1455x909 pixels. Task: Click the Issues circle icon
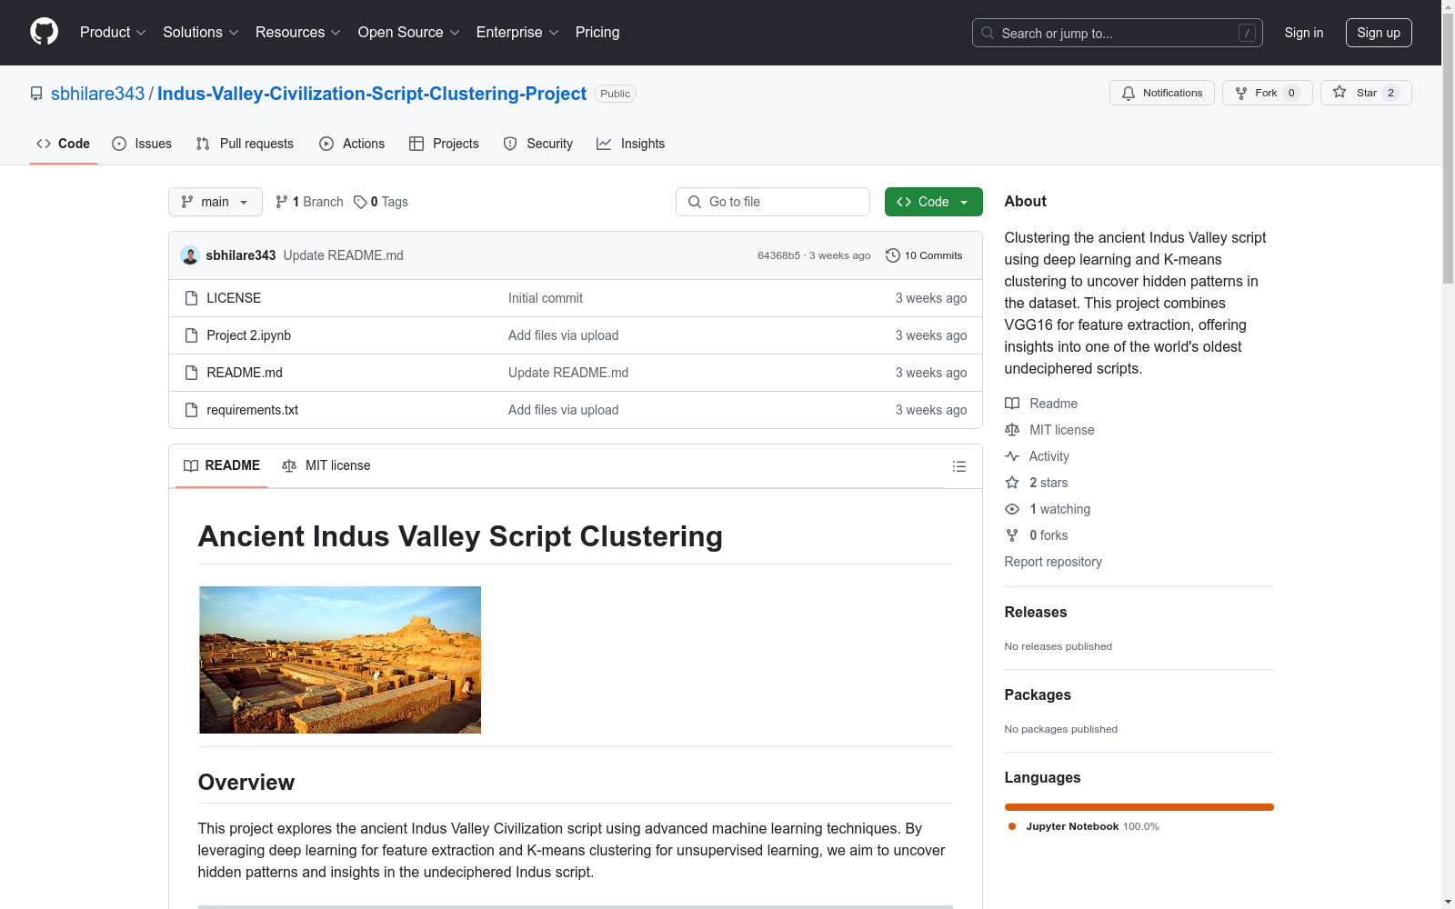point(119,144)
